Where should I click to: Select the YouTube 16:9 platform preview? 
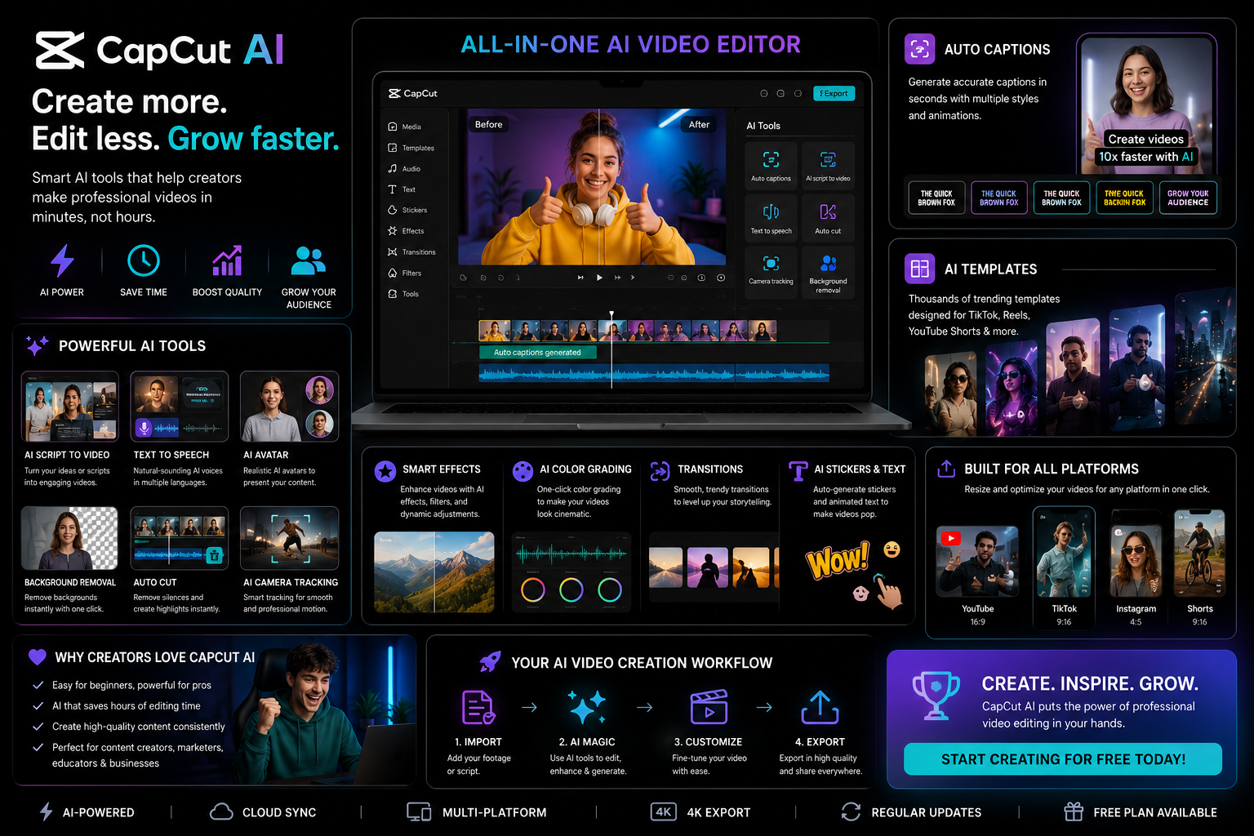point(977,562)
